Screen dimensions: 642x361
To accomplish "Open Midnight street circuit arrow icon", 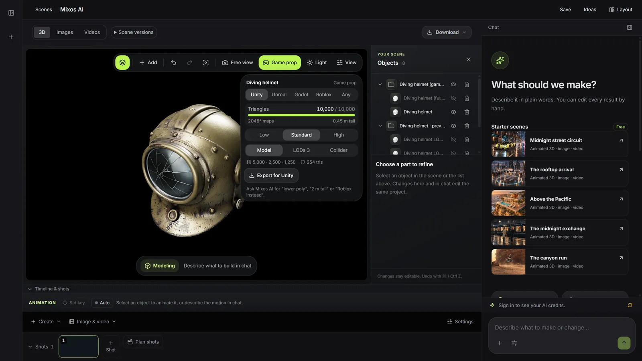I will [x=621, y=140].
